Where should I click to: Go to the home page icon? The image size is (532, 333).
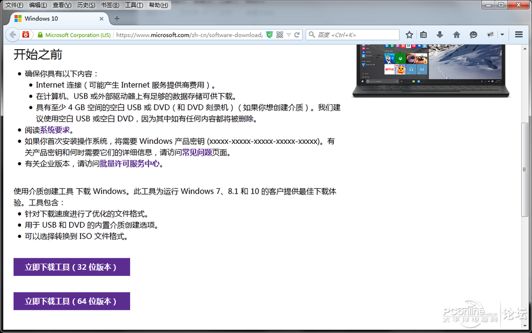pos(457,35)
